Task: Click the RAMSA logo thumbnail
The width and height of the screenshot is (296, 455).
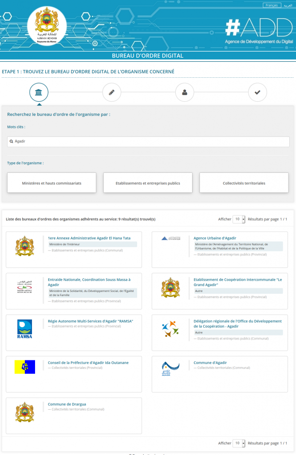Action: (x=24, y=329)
